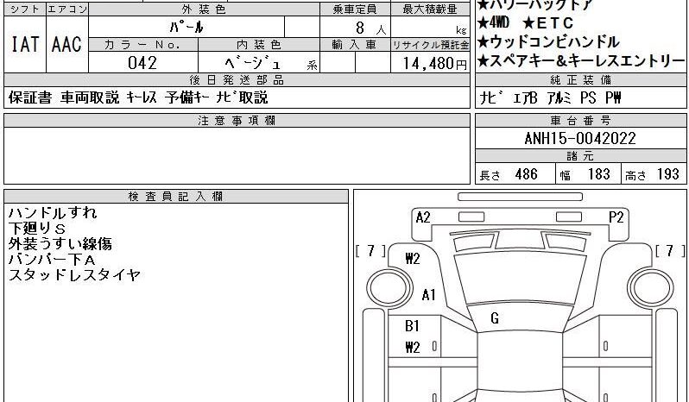Viewport: 689px width, 402px height.
Task: Click the right [ 7 ] tire marker
Action: [x=670, y=251]
